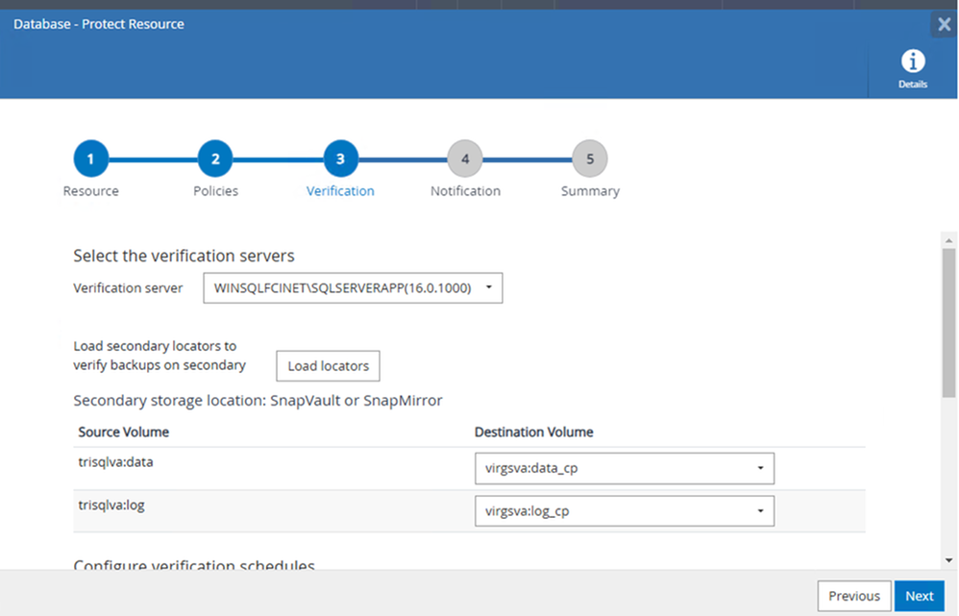
Task: Go back with the Previous button
Action: [x=853, y=596]
